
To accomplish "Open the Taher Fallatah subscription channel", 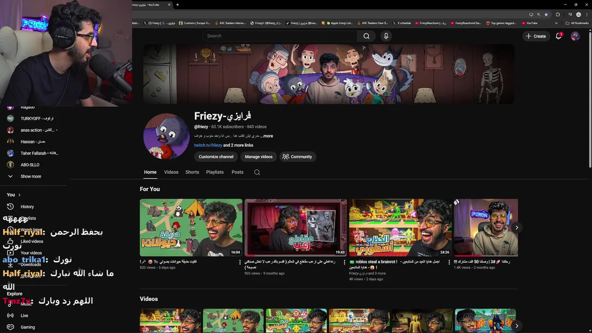I will pyautogui.click(x=39, y=153).
